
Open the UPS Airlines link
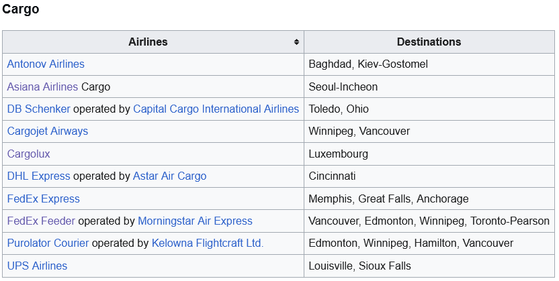click(x=37, y=266)
